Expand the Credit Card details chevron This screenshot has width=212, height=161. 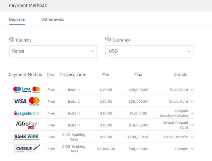192,101
